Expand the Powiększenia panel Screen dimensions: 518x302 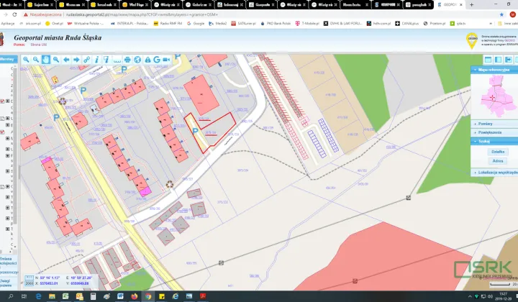(x=489, y=132)
